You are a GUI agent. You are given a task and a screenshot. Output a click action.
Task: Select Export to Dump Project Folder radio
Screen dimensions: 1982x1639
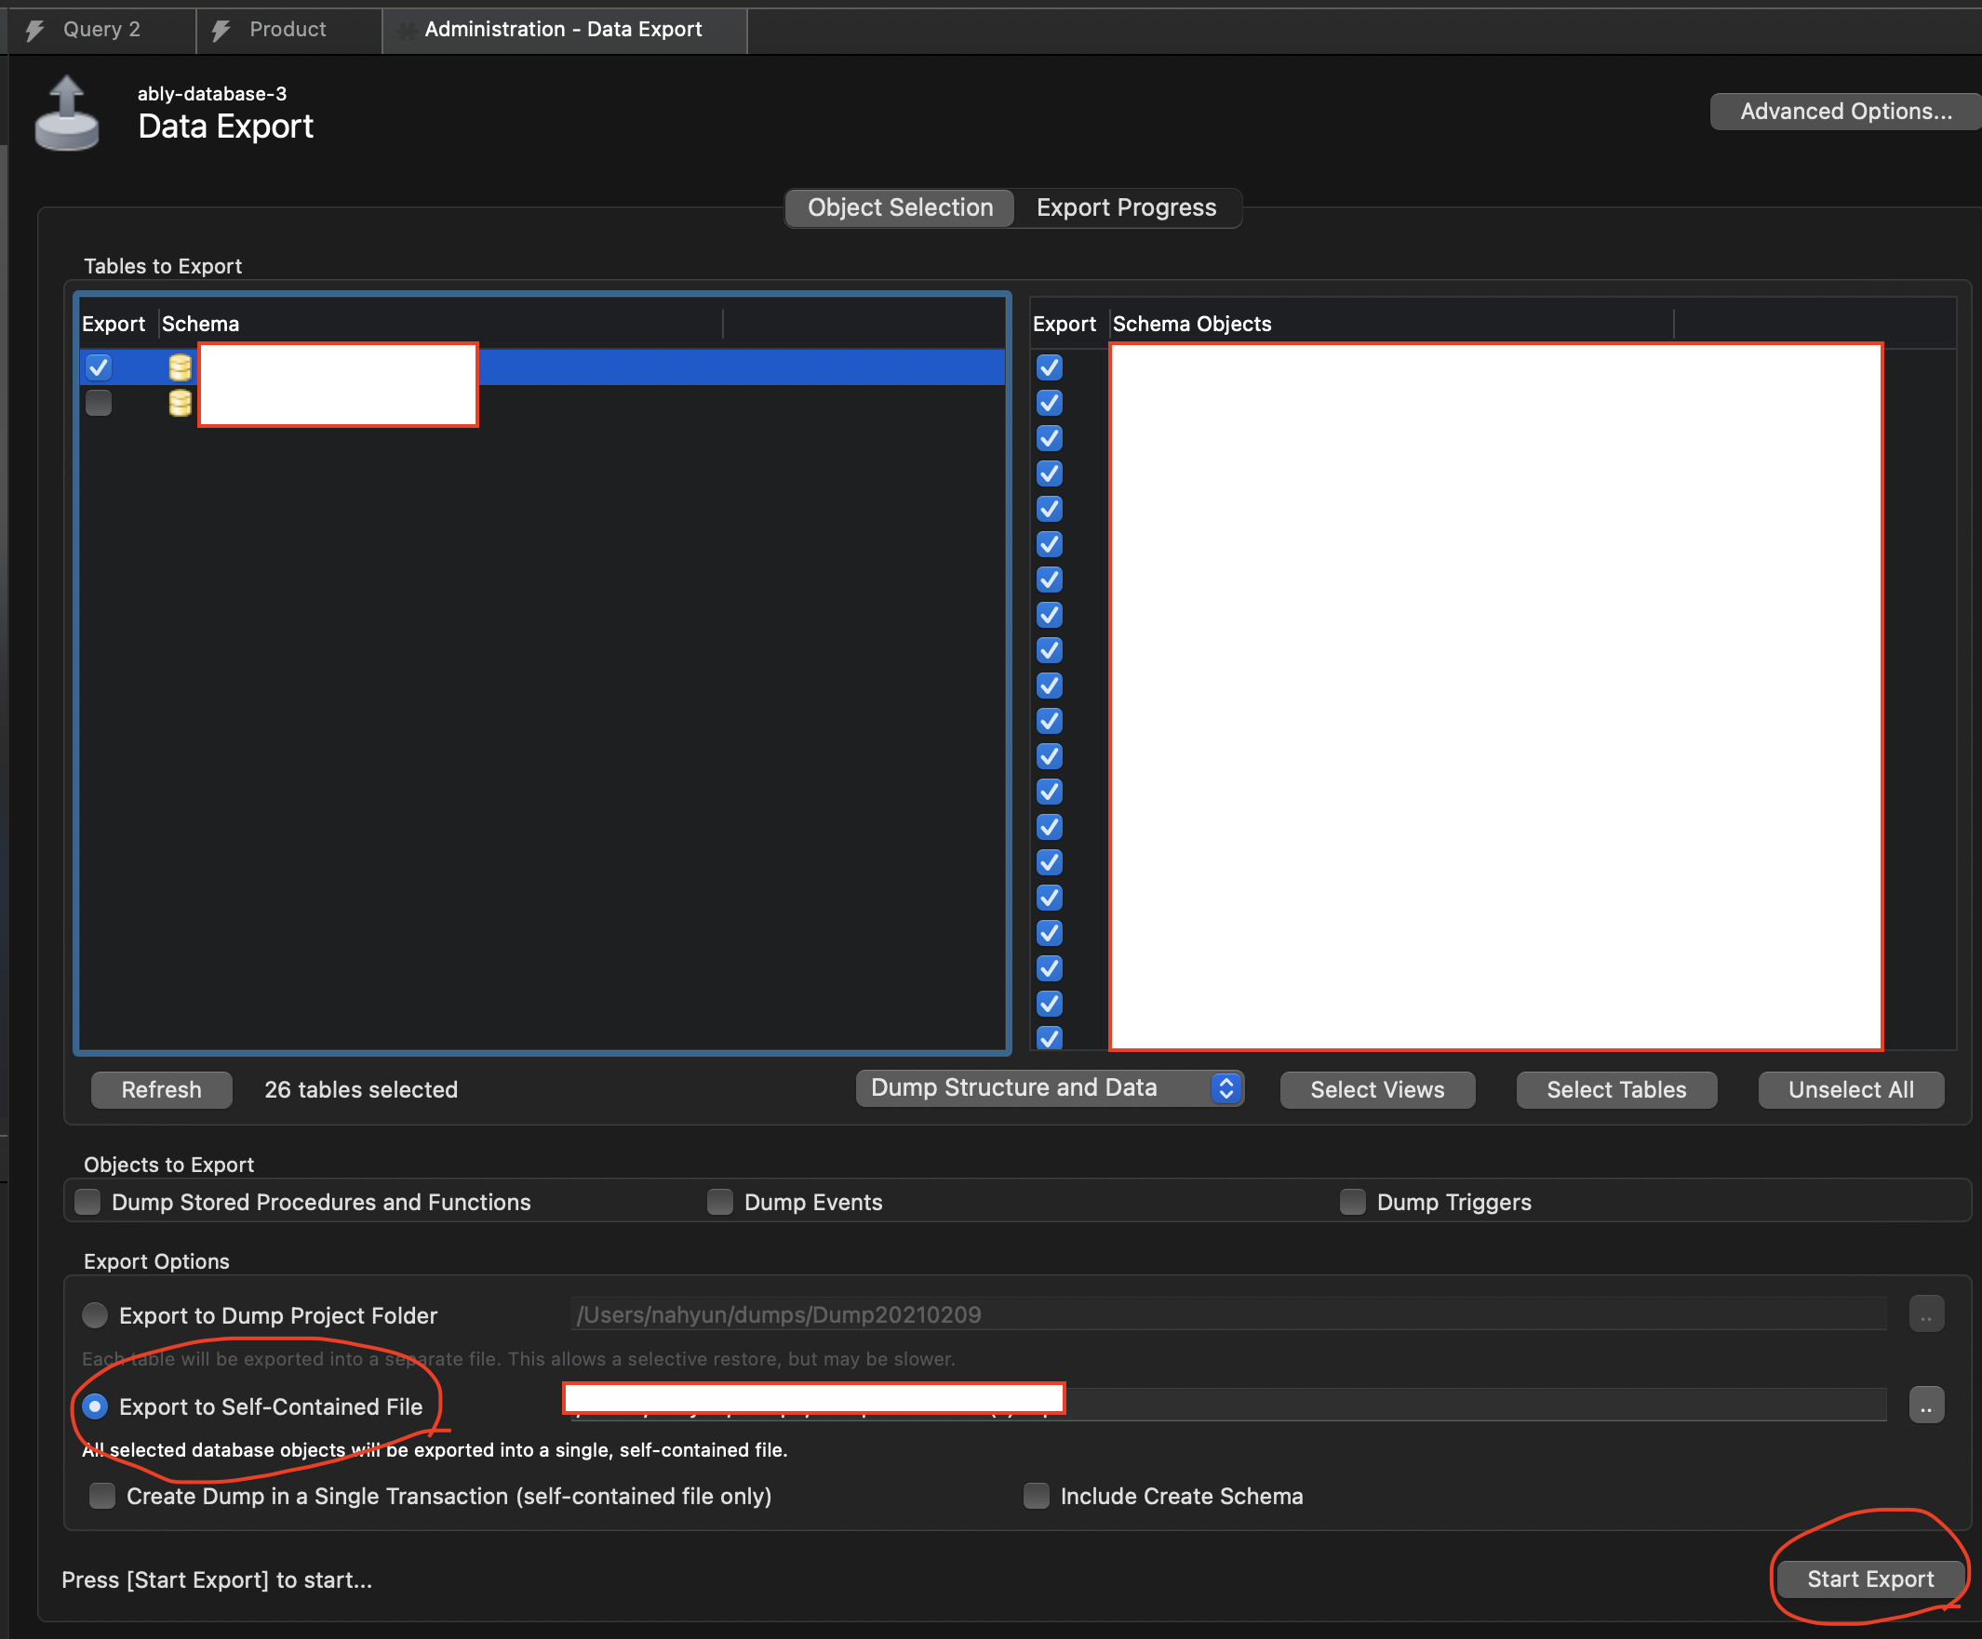pos(94,1315)
